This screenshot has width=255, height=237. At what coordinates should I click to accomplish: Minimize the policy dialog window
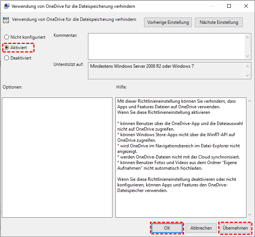[x=212, y=6]
